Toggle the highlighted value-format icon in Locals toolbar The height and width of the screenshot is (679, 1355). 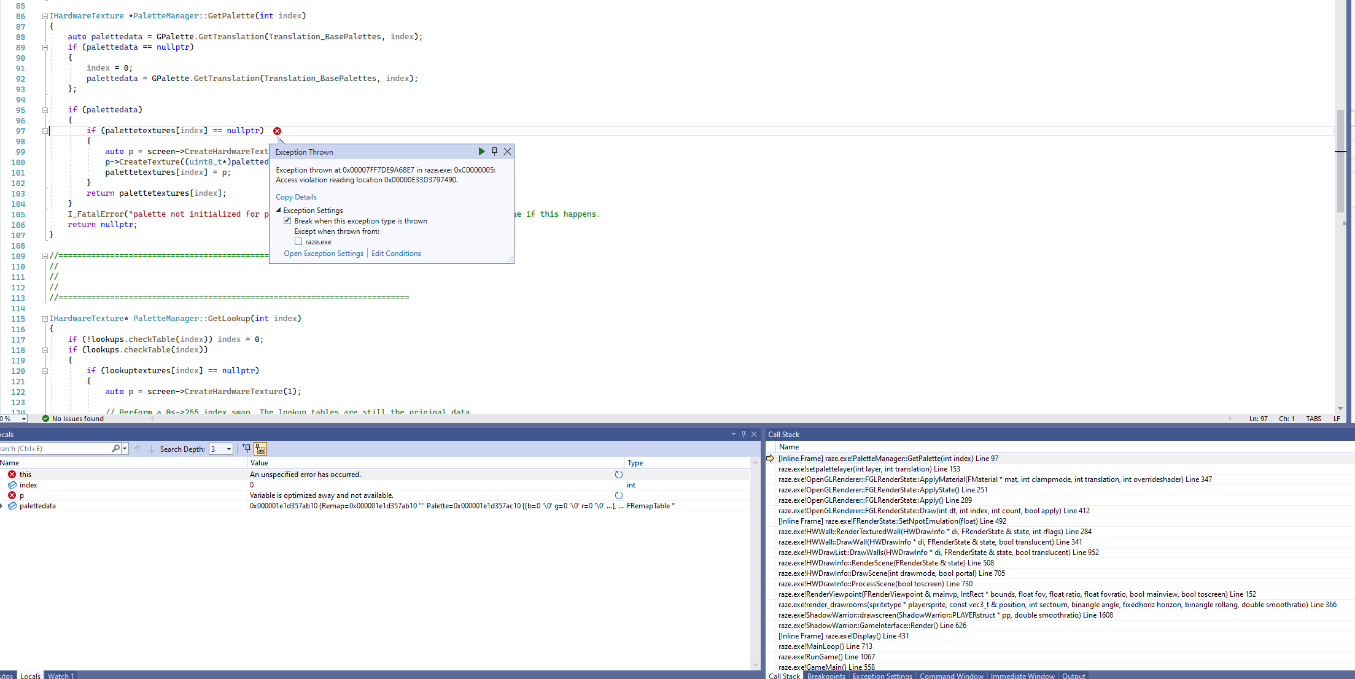(261, 449)
